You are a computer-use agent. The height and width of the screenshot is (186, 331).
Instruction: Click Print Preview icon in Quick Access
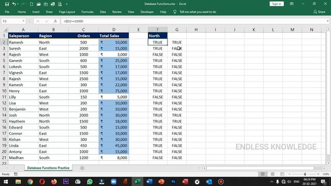[x=60, y=4]
